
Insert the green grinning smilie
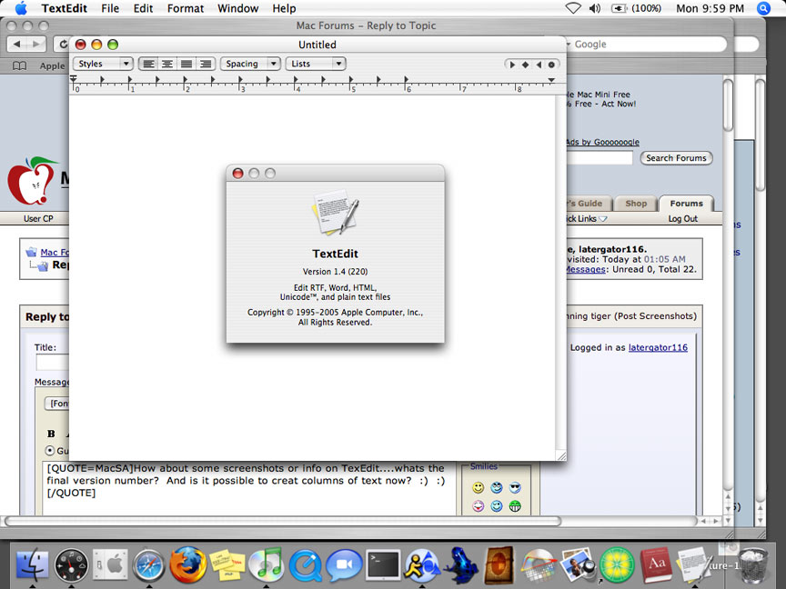[x=515, y=506]
